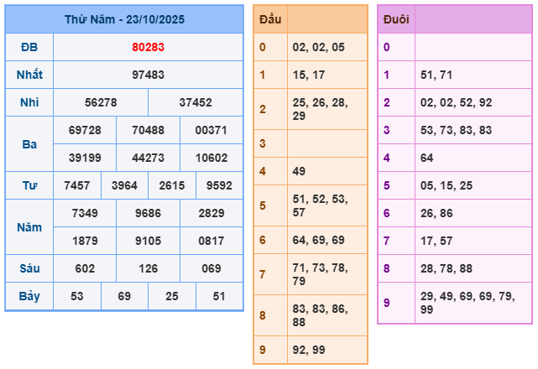Click the Tư row label
This screenshot has height=369, width=538.
(x=29, y=185)
